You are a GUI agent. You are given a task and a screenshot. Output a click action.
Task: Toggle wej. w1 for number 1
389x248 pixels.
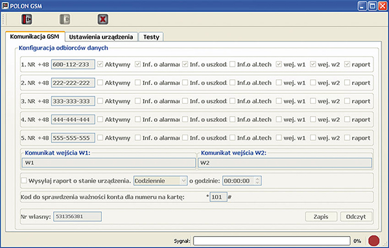[279, 64]
